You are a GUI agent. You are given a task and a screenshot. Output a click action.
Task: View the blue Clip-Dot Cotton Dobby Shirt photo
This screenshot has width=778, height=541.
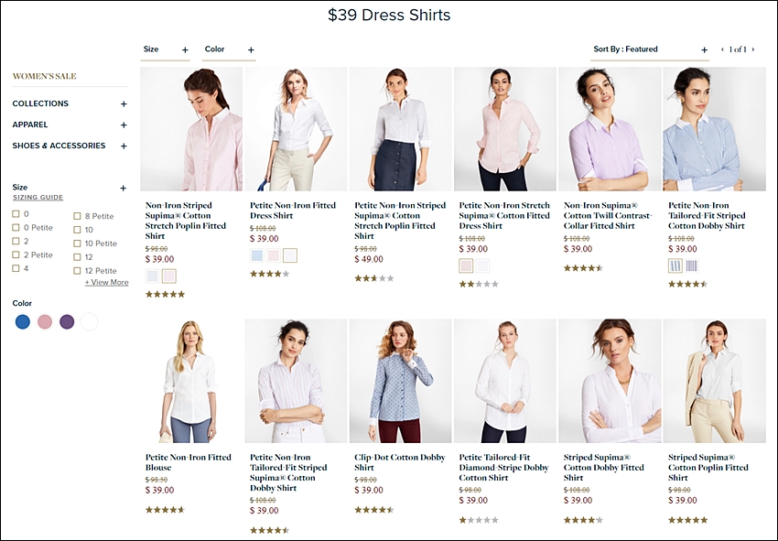[400, 381]
